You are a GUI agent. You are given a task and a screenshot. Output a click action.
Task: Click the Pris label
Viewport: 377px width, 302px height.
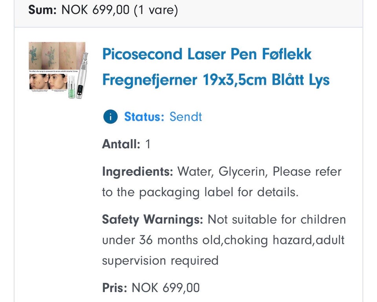coord(114,288)
